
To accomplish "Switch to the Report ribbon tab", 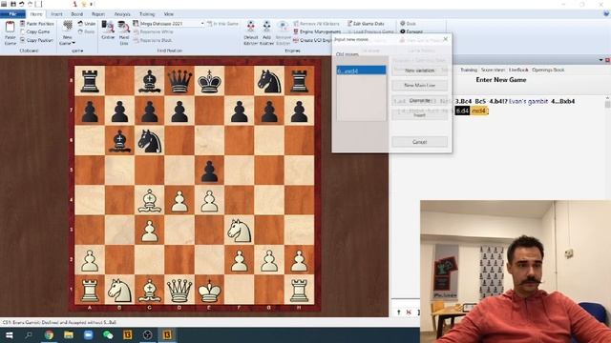I will point(97,14).
